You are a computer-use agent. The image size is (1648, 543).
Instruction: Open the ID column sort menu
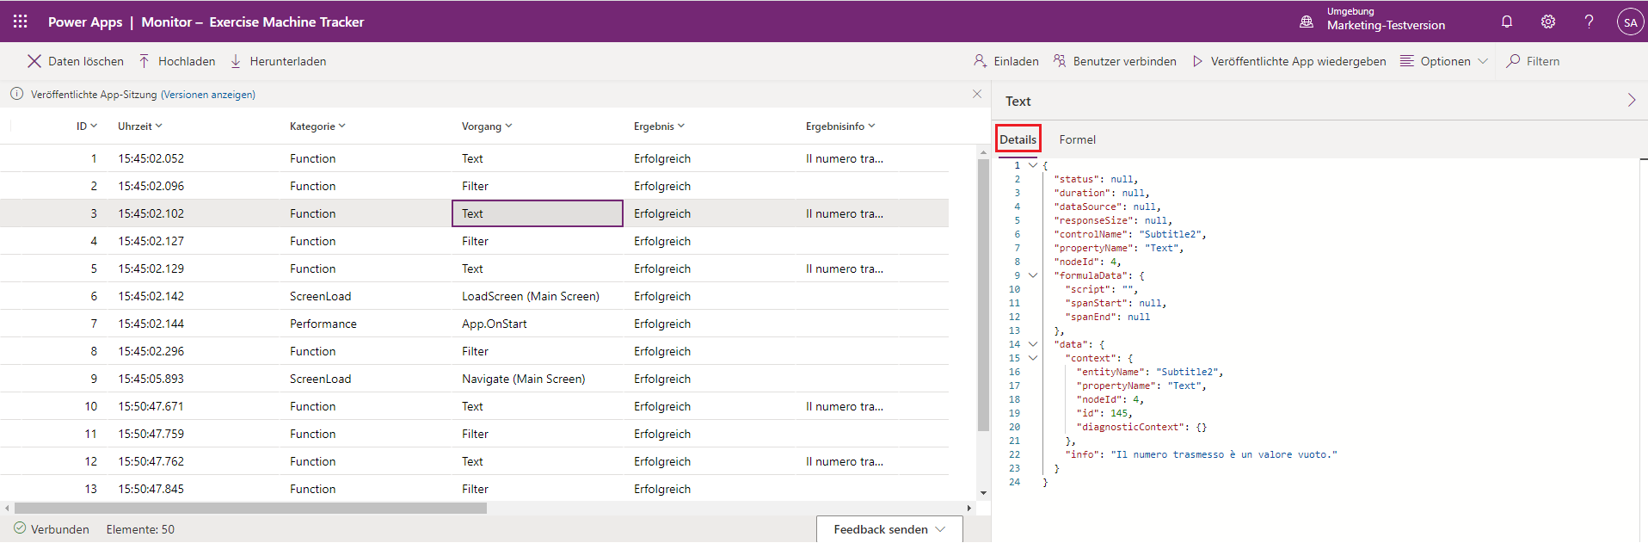click(87, 126)
